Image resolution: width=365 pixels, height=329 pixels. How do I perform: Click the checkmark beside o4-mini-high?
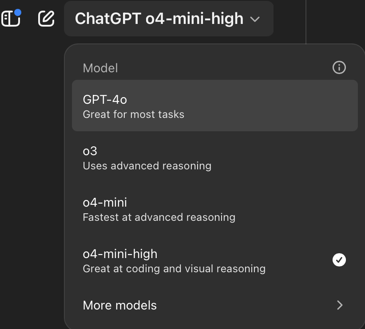tap(339, 260)
